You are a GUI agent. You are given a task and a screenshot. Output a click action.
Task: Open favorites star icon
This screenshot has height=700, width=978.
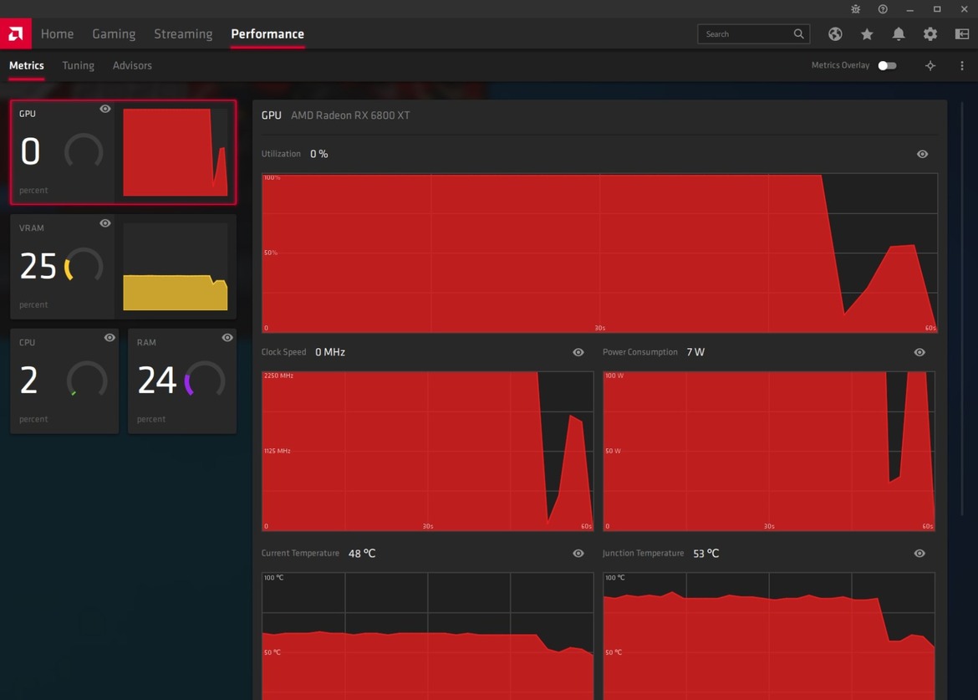tap(867, 34)
